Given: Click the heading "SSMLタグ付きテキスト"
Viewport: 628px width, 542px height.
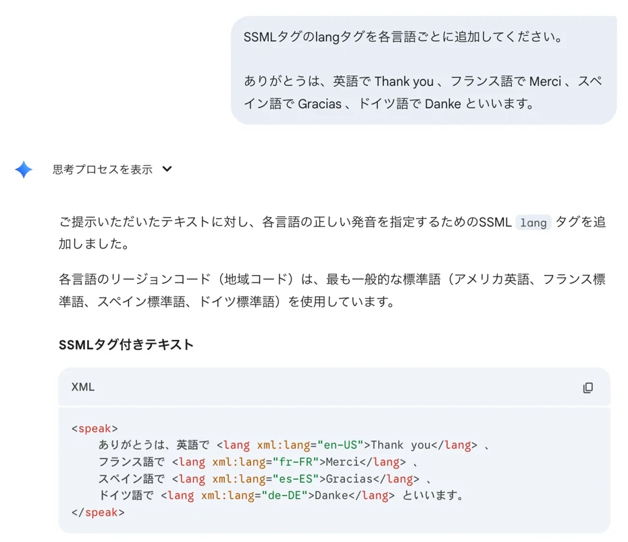Looking at the screenshot, I should pos(126,344).
